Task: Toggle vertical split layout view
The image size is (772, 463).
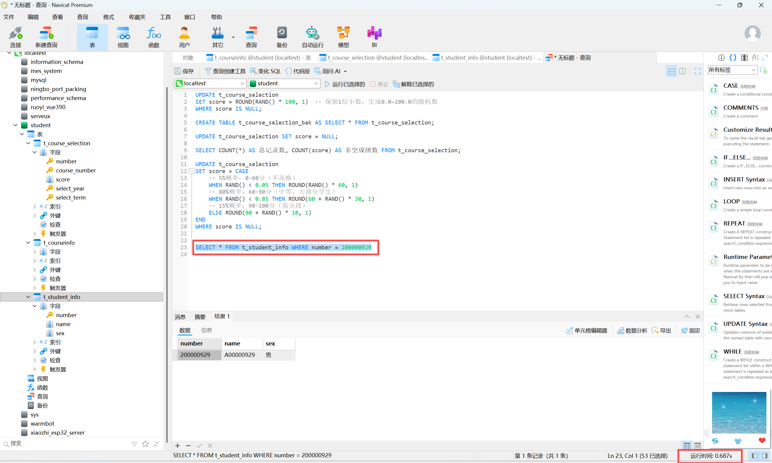Action: (x=682, y=71)
